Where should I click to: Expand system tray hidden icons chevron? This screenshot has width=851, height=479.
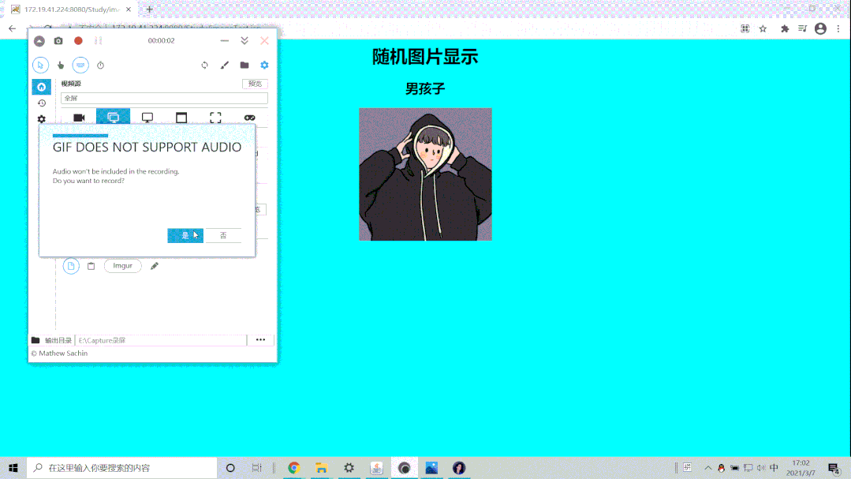point(707,468)
